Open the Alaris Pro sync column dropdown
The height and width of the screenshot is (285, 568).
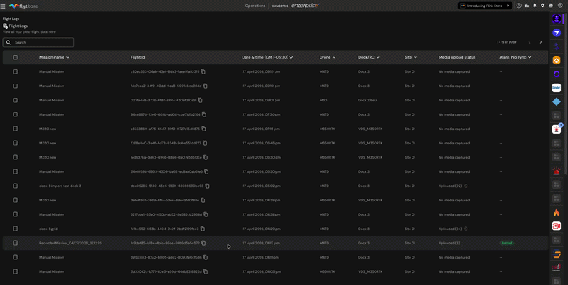(529, 57)
